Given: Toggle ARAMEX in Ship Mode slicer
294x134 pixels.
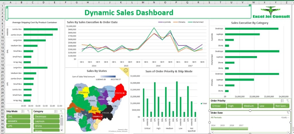Looking at the screenshot, I should pyautogui.click(x=18, y=121).
